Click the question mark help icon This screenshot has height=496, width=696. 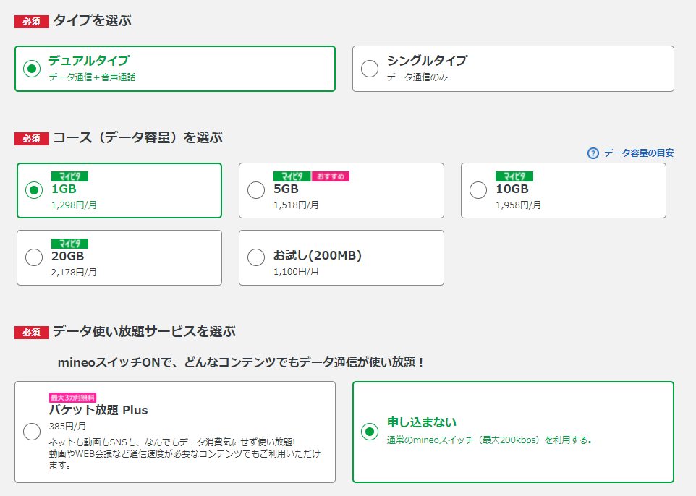coord(593,153)
